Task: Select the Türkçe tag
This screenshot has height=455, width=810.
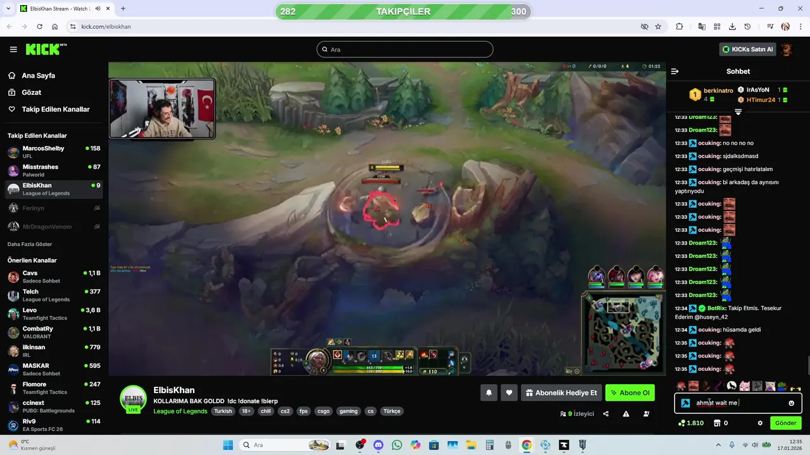Action: click(x=392, y=411)
